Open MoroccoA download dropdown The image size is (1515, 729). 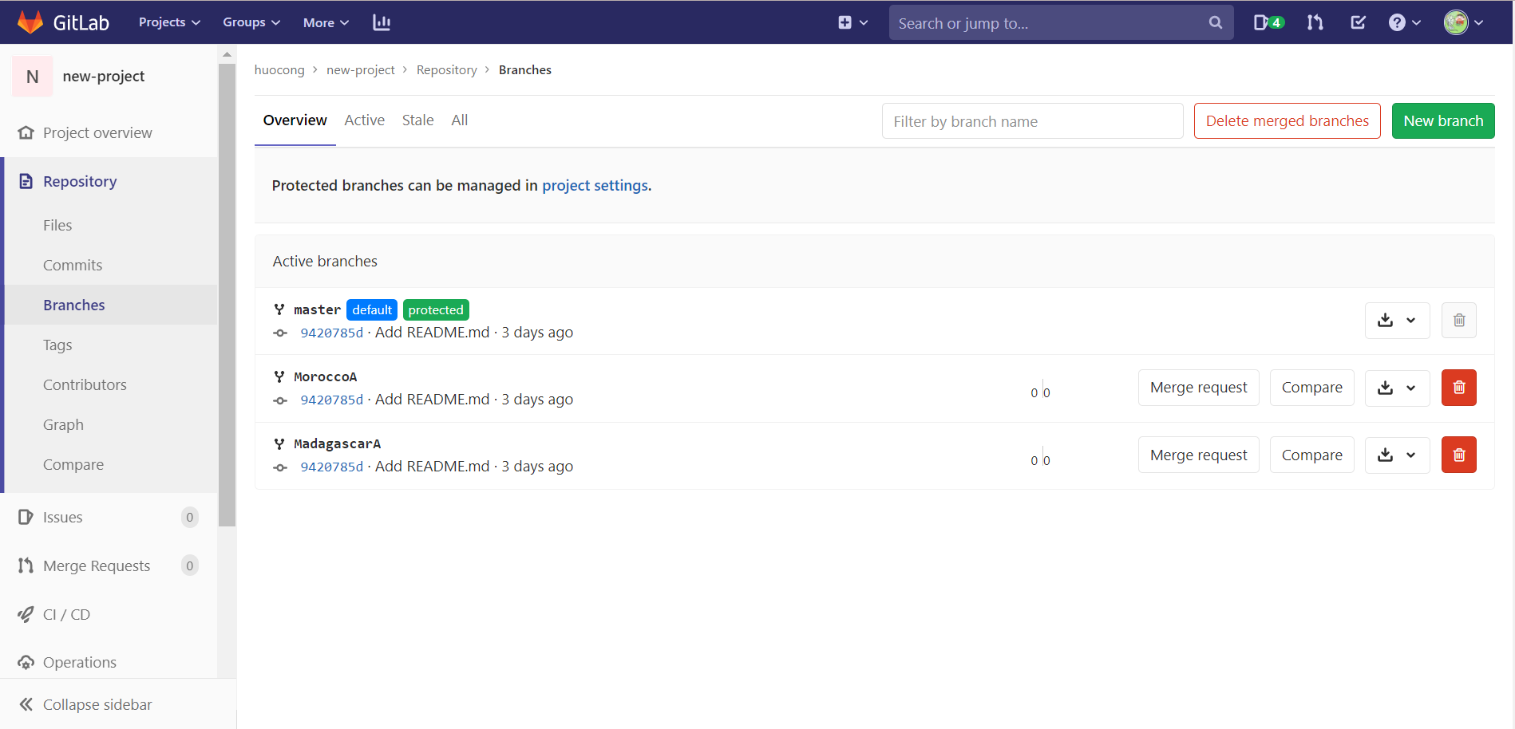1397,388
